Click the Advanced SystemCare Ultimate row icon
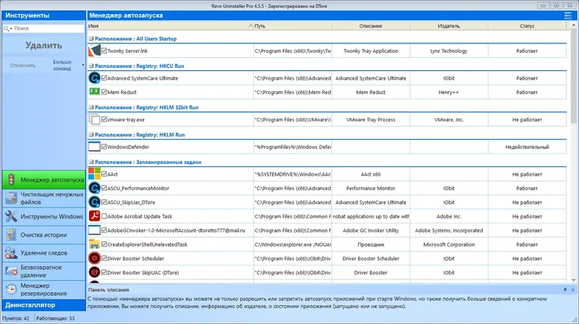579x324 pixels. pyautogui.click(x=94, y=78)
